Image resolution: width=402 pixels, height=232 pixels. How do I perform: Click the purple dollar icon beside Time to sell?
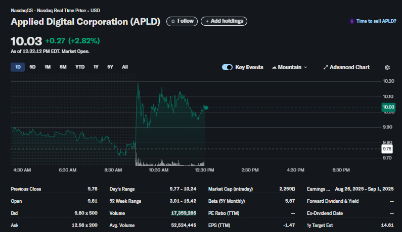[x=352, y=21]
